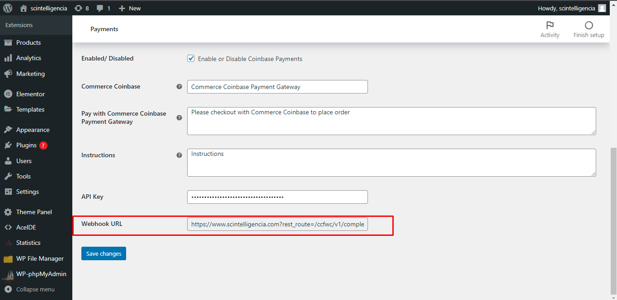Click the WordPress logo icon
617x300 pixels.
[8, 8]
